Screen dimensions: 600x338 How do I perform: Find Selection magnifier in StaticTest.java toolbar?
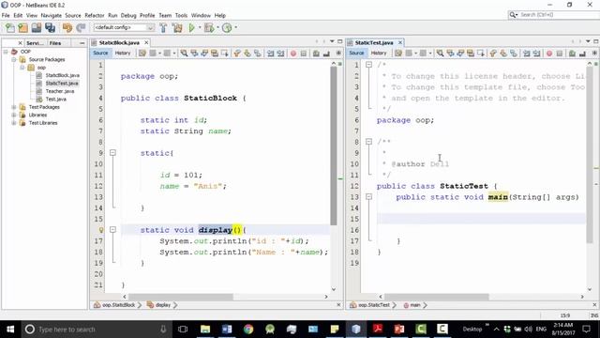click(x=440, y=54)
